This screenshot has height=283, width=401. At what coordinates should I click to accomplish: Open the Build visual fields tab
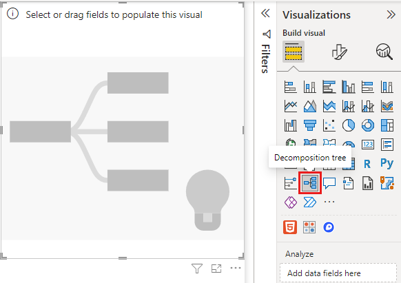pos(294,52)
